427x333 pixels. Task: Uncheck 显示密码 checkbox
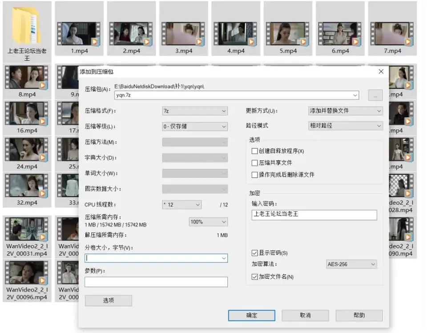click(x=254, y=253)
